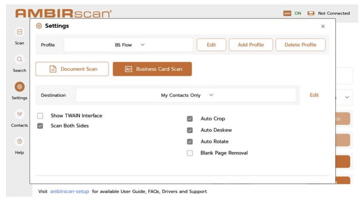The width and height of the screenshot is (363, 205).
Task: Open the Contacts section in the sidebar
Action: (19, 118)
